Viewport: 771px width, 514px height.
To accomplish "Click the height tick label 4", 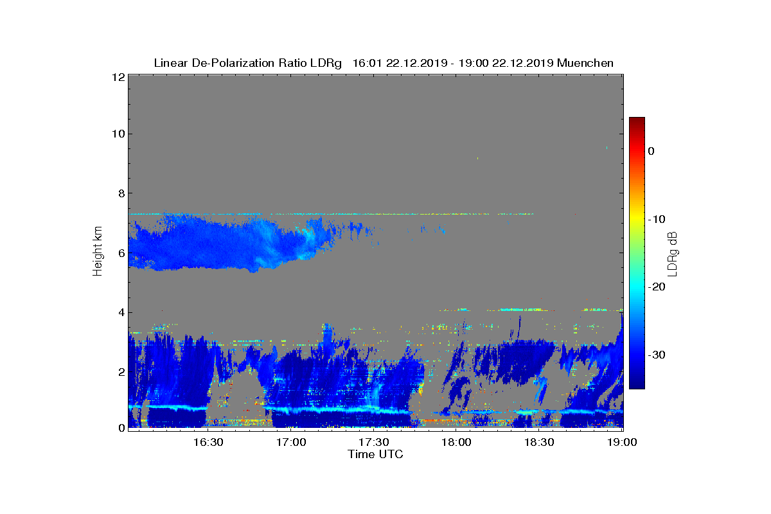I will (120, 313).
